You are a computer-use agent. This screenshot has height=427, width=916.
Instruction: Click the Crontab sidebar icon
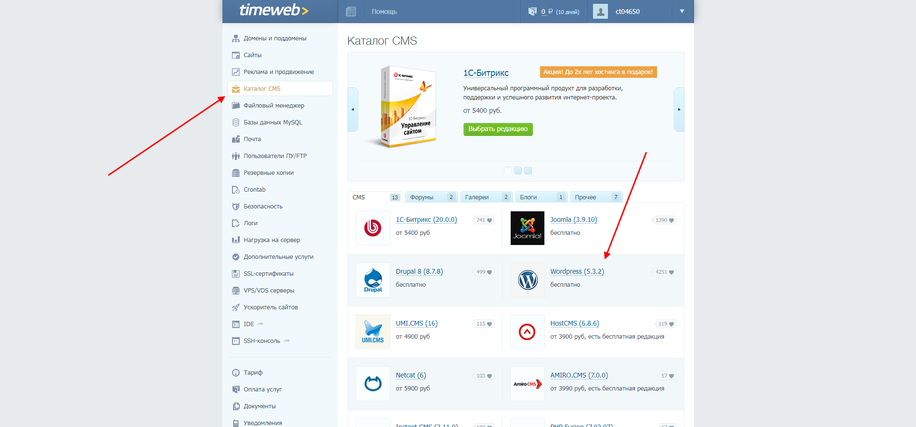236,190
